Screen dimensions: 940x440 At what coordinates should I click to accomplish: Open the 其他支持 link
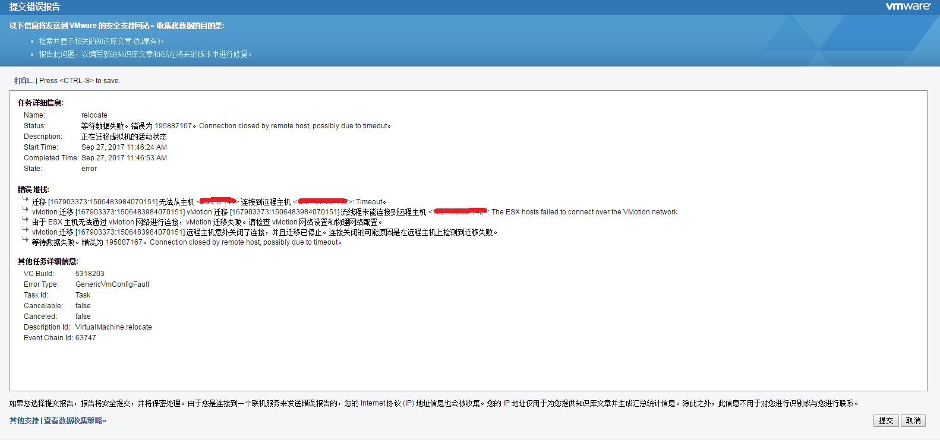click(x=24, y=420)
